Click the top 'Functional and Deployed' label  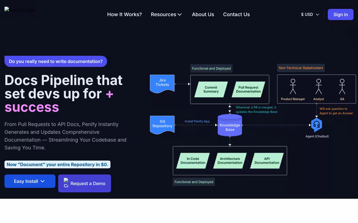pyautogui.click(x=211, y=68)
